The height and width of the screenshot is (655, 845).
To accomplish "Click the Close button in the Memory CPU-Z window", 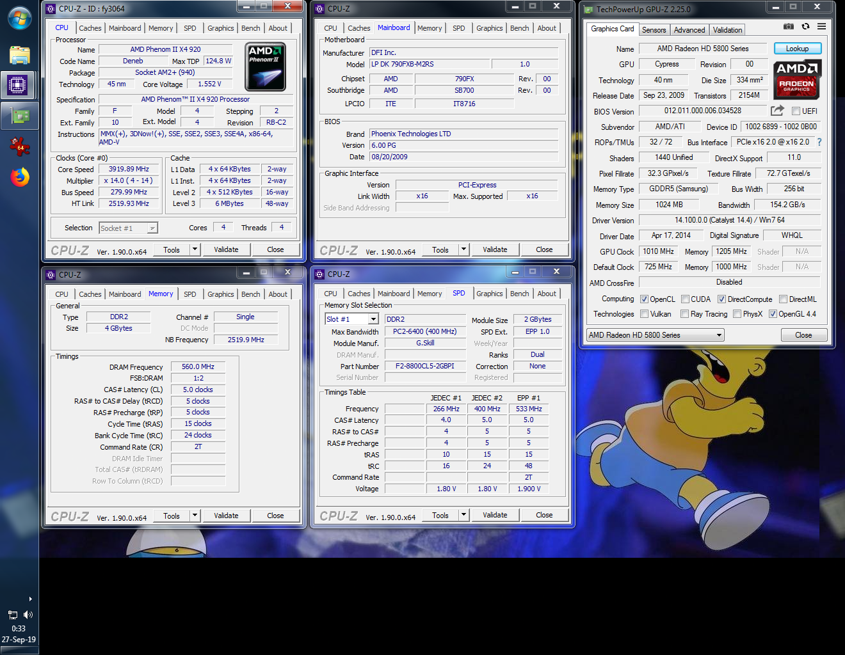I will coord(275,516).
